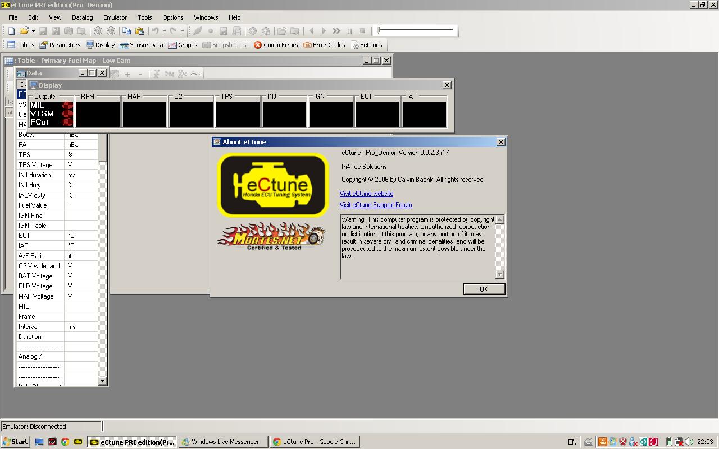Close the About eCtune dialog
719x449 pixels.
500,142
